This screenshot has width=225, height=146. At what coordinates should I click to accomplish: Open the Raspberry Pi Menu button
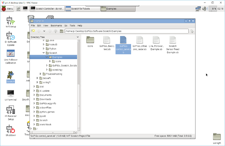click(x=7, y=9)
